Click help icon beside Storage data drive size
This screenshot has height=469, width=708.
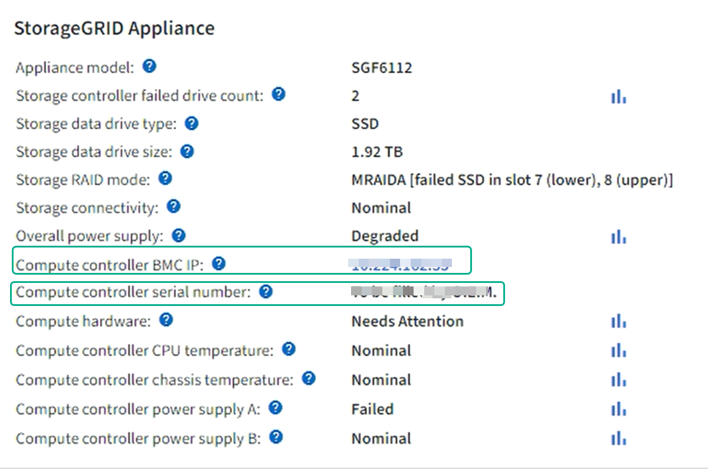(187, 151)
